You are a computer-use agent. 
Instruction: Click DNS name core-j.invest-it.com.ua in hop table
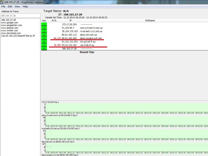point(91,28)
